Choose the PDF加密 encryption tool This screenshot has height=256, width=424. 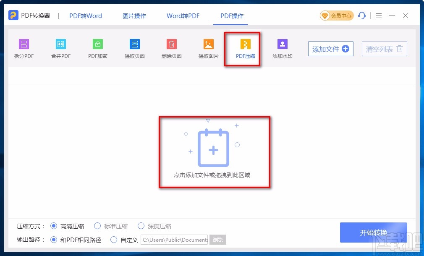click(97, 49)
